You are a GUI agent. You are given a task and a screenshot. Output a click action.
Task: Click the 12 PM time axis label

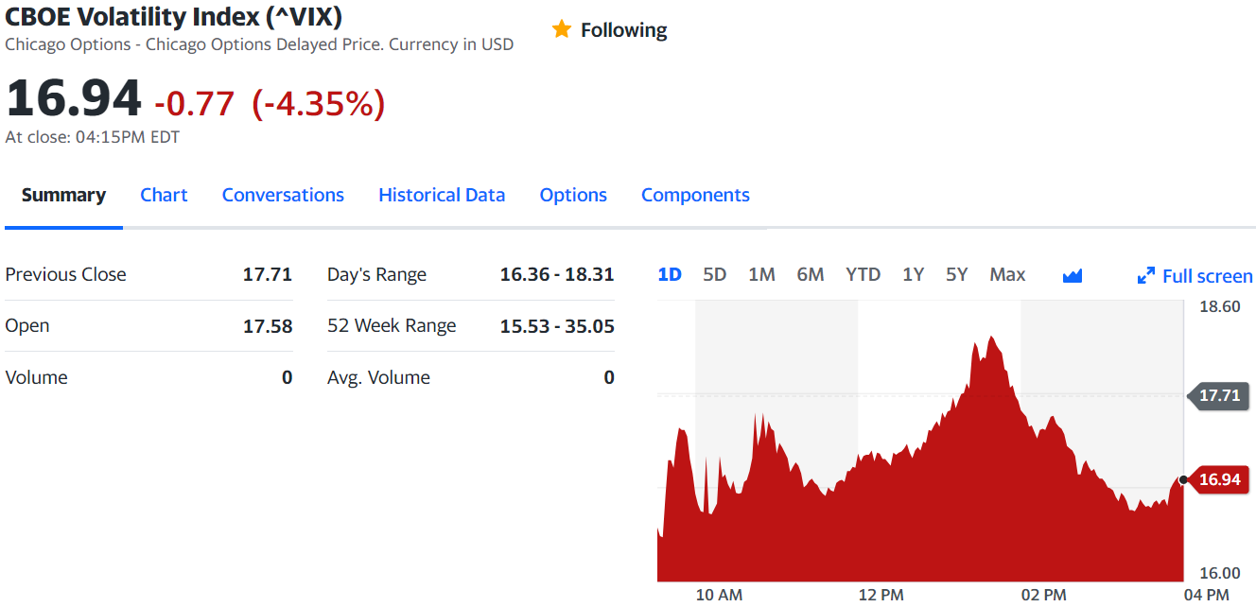(x=881, y=595)
